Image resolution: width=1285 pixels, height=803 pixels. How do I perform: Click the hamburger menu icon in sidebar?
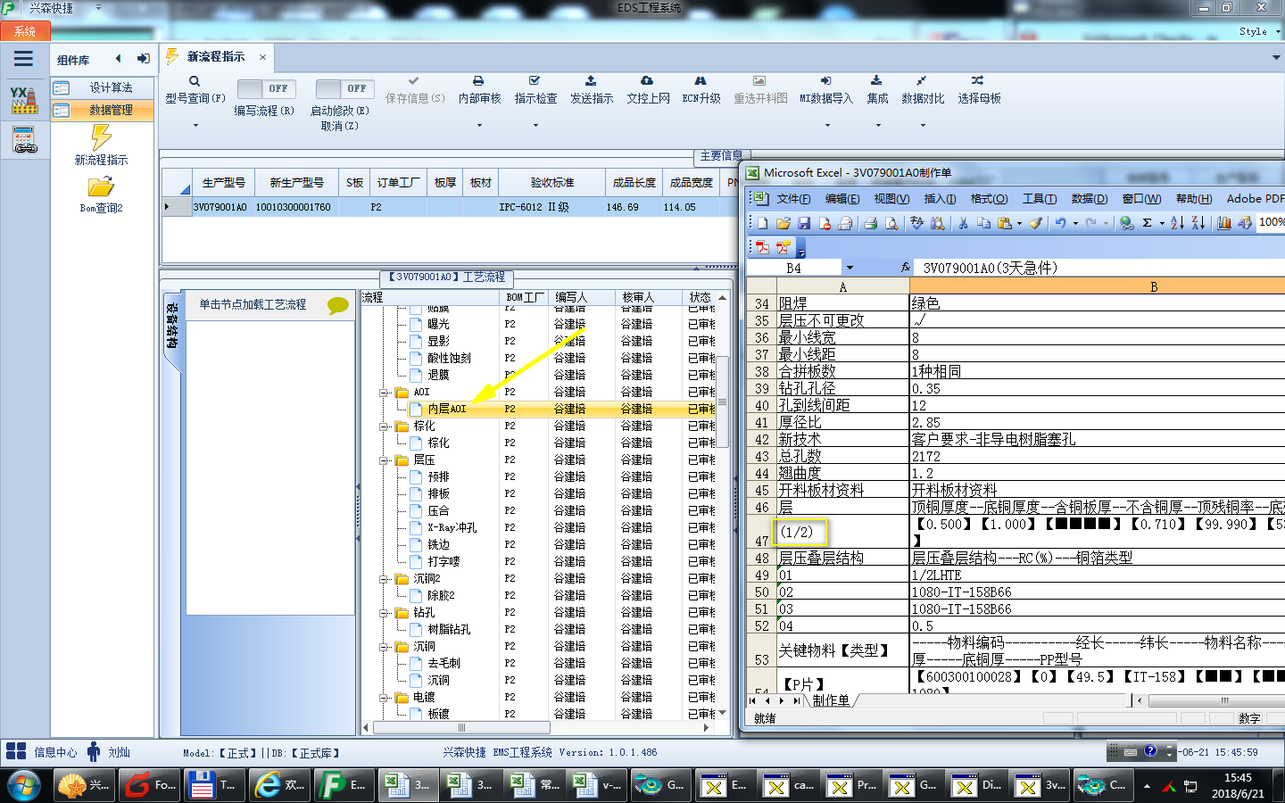[x=24, y=59]
